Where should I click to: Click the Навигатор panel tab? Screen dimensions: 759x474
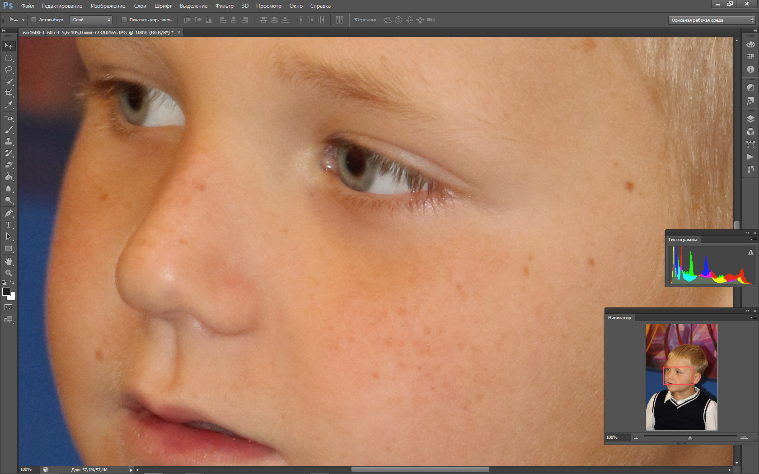619,318
